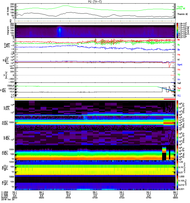Click the Y-GSE value "13.0"
The width and height of the screenshot is (190, 203).
(95, 194)
